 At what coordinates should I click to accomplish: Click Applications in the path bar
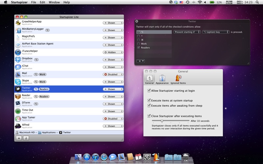pos(47,133)
